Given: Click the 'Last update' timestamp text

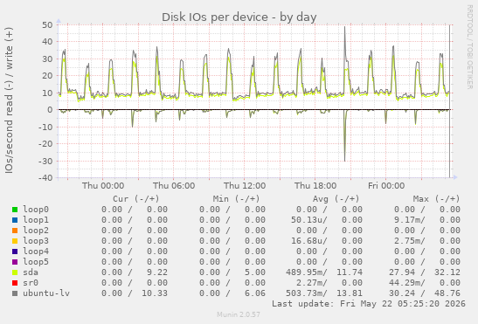Looking at the screenshot, I should [369, 304].
